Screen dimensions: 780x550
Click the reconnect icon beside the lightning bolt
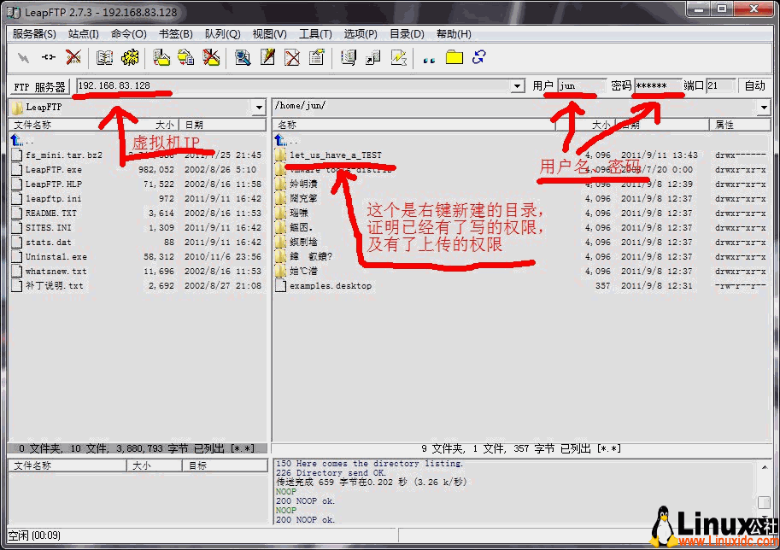coord(49,57)
